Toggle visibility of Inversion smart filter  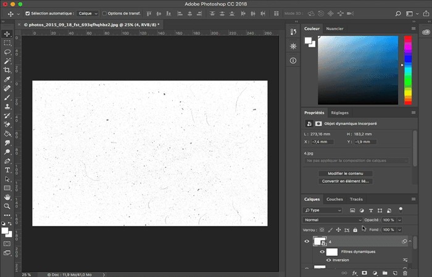[x=328, y=260]
